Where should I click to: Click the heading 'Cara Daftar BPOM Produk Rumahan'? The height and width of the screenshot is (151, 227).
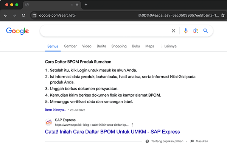click(78, 62)
